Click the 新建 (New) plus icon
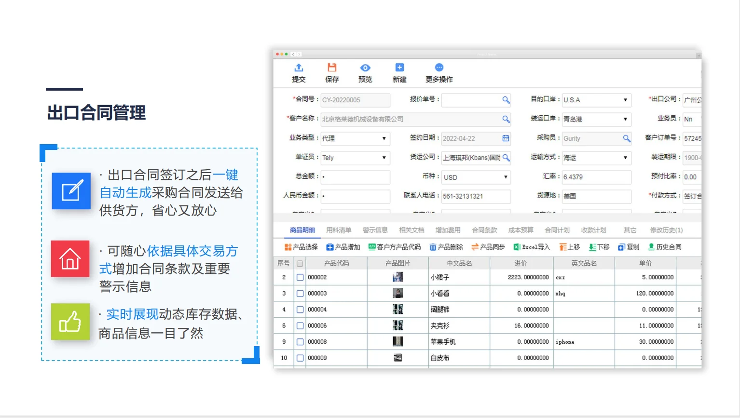This screenshot has height=418, width=740. coord(399,68)
